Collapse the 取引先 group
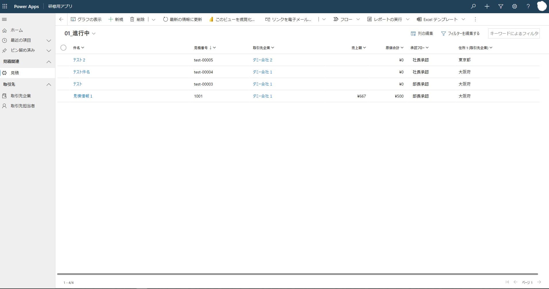 pos(49,84)
